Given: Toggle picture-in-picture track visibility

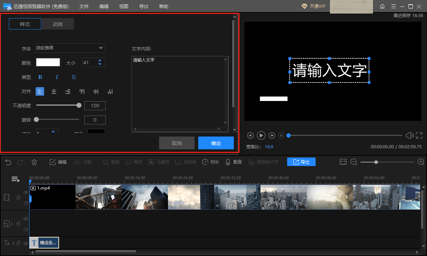Looking at the screenshot, I should [26, 218].
